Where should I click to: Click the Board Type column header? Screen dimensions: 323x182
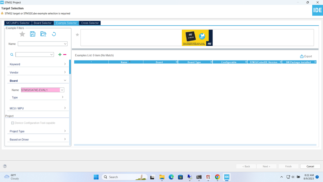[x=194, y=62]
